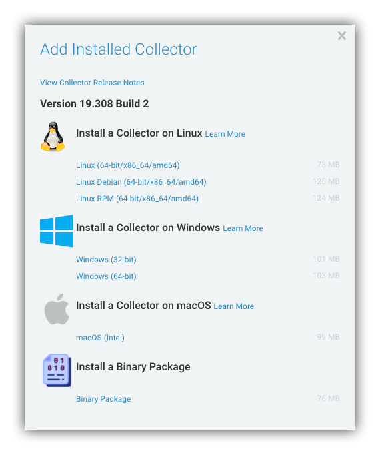Click the 103 MB size label

[326, 276]
